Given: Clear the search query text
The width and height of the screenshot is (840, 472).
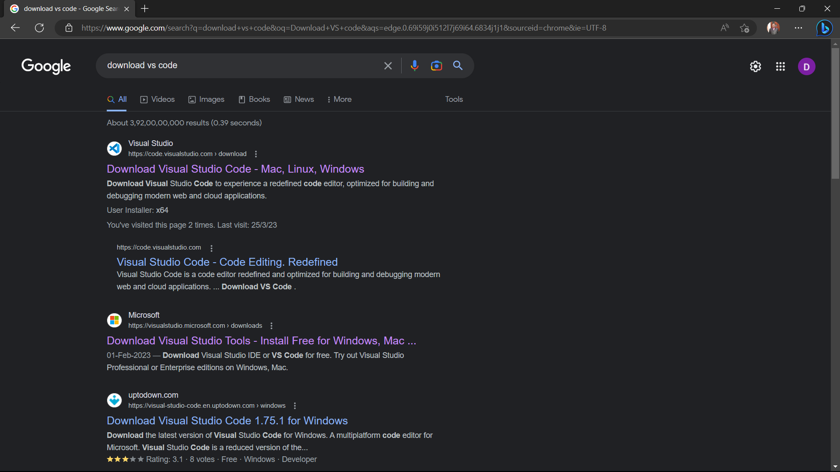Looking at the screenshot, I should click(x=388, y=66).
